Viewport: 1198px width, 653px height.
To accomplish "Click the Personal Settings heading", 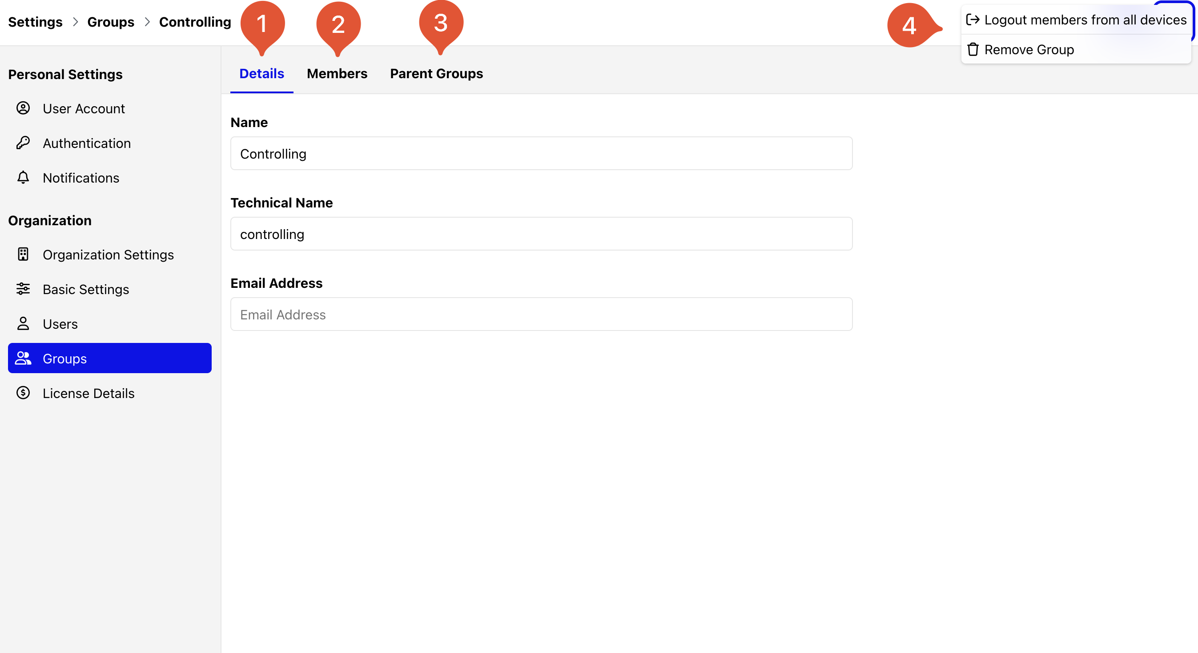I will click(65, 74).
